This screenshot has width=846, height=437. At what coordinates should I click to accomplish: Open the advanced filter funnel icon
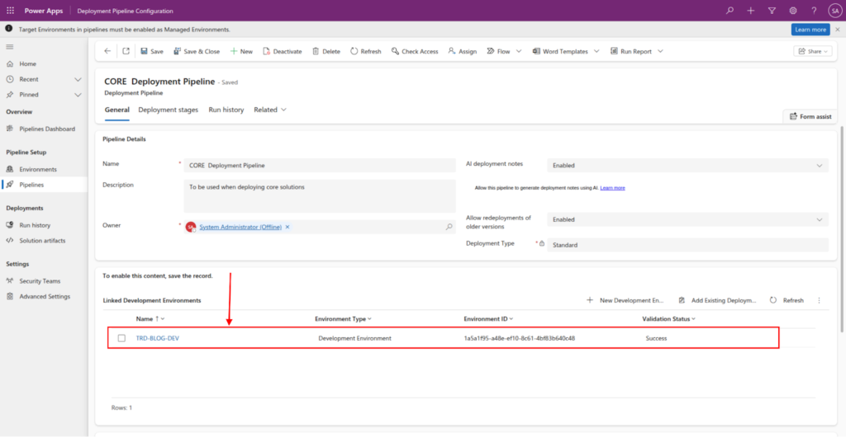(772, 11)
